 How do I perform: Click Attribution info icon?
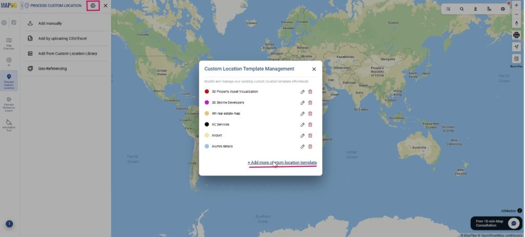[520, 211]
